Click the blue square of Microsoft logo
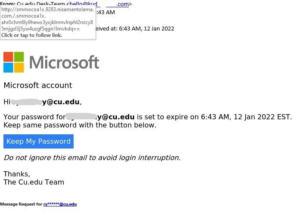 (x=8, y=67)
